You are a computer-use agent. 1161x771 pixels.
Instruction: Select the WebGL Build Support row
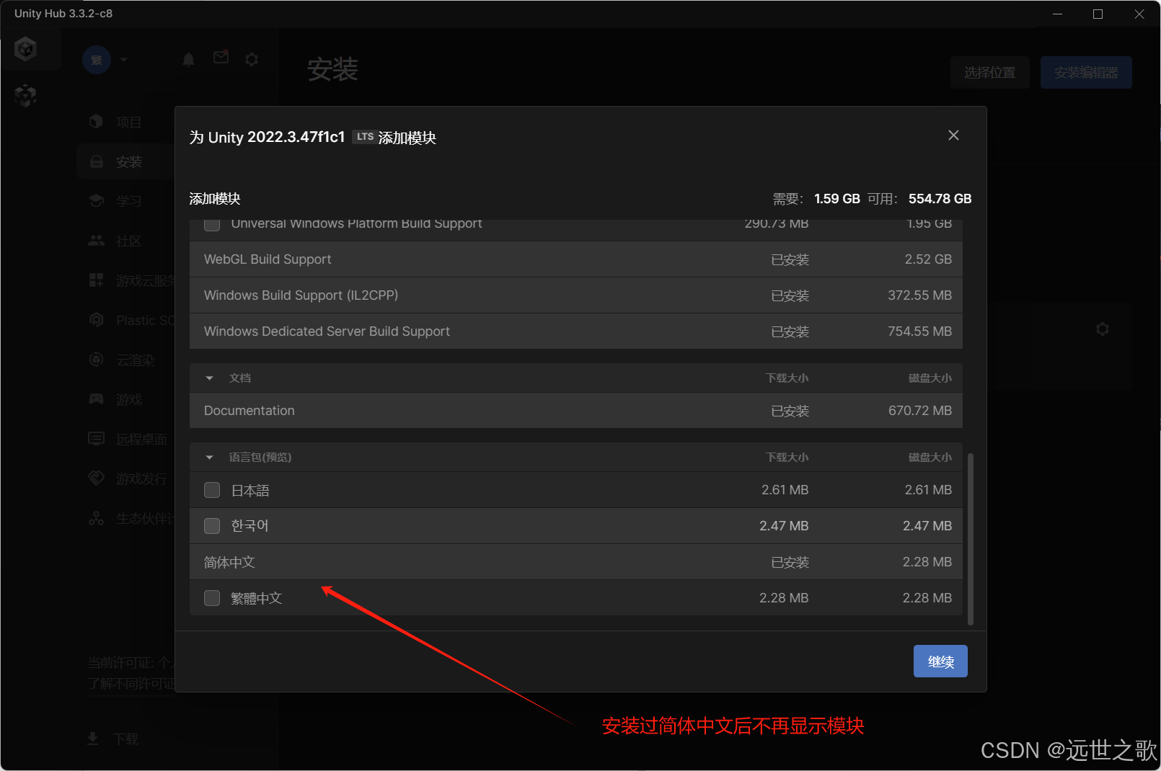(576, 259)
